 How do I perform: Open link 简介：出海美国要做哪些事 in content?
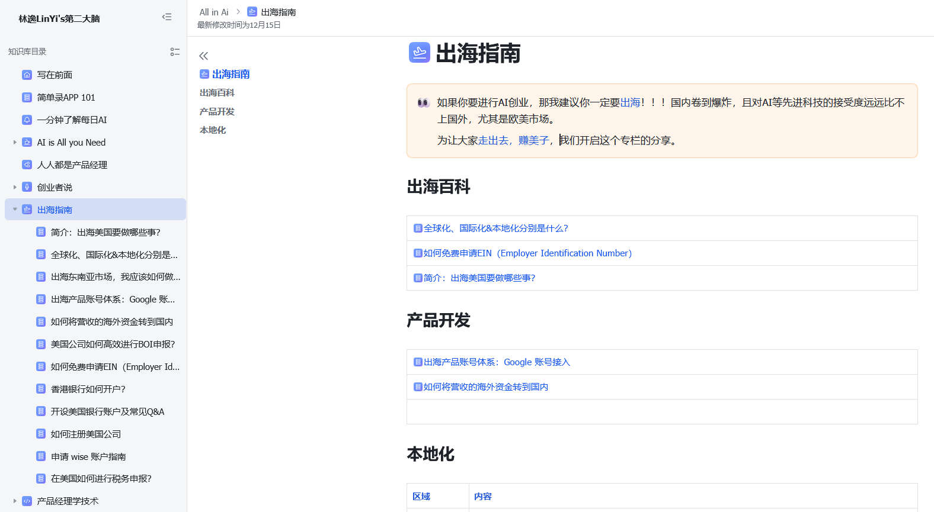click(479, 278)
